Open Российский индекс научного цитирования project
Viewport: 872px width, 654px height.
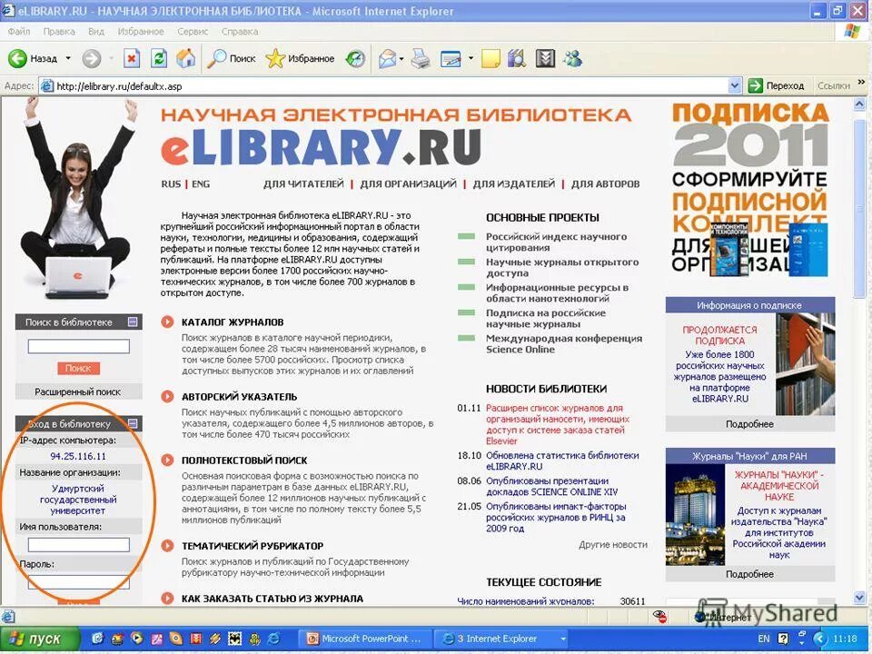coord(556,242)
